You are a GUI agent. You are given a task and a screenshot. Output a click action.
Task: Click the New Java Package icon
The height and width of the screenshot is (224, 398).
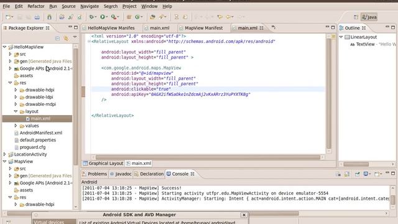[129, 17]
